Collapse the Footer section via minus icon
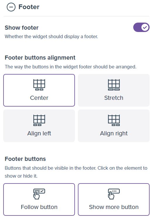The width and height of the screenshot is (154, 219). pyautogui.click(x=11, y=7)
